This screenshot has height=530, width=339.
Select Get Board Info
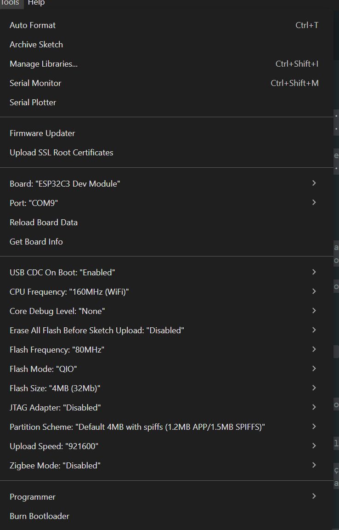coord(36,242)
